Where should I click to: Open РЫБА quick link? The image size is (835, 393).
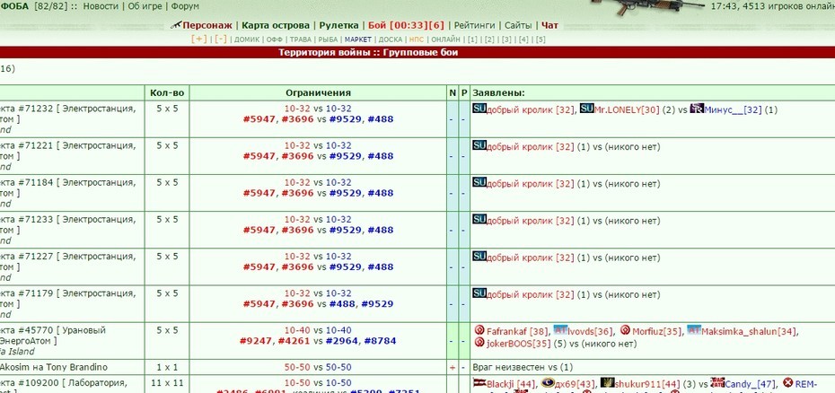click(x=328, y=39)
